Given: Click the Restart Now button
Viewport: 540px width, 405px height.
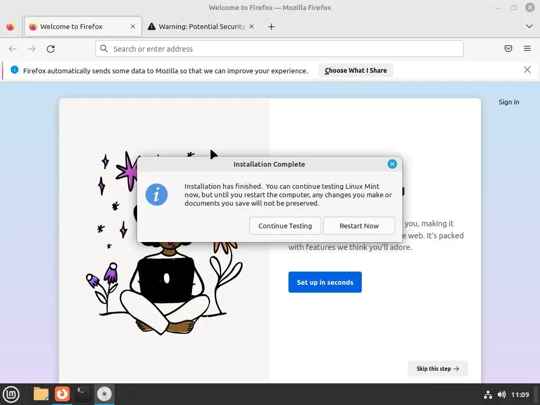Looking at the screenshot, I should point(359,226).
